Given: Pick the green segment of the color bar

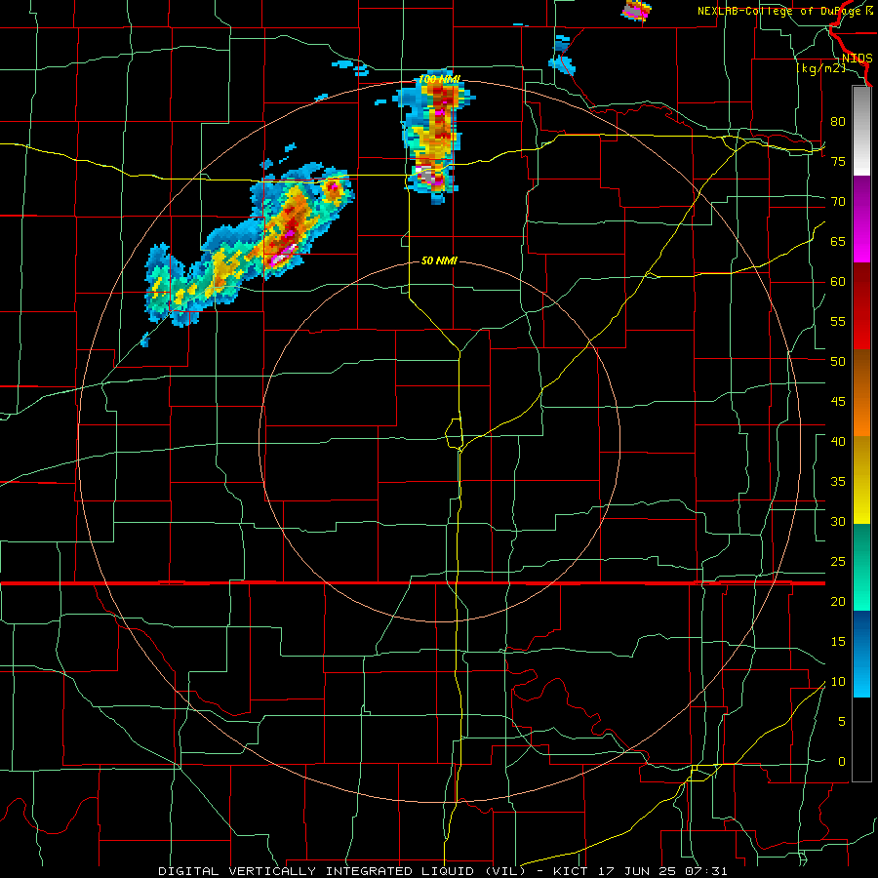Looking at the screenshot, I should click(861, 567).
